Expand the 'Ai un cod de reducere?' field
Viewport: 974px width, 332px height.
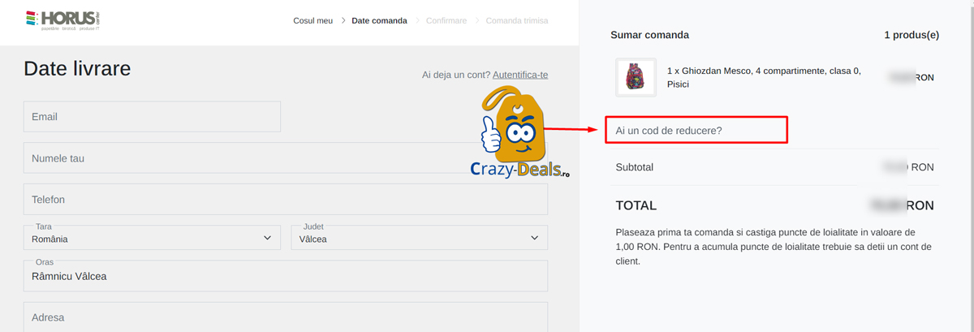pyautogui.click(x=696, y=130)
